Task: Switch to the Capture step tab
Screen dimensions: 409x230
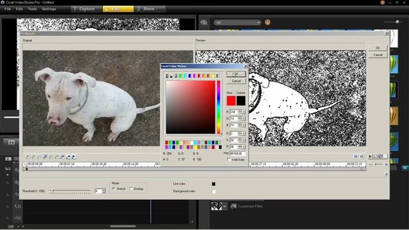Action: point(86,9)
